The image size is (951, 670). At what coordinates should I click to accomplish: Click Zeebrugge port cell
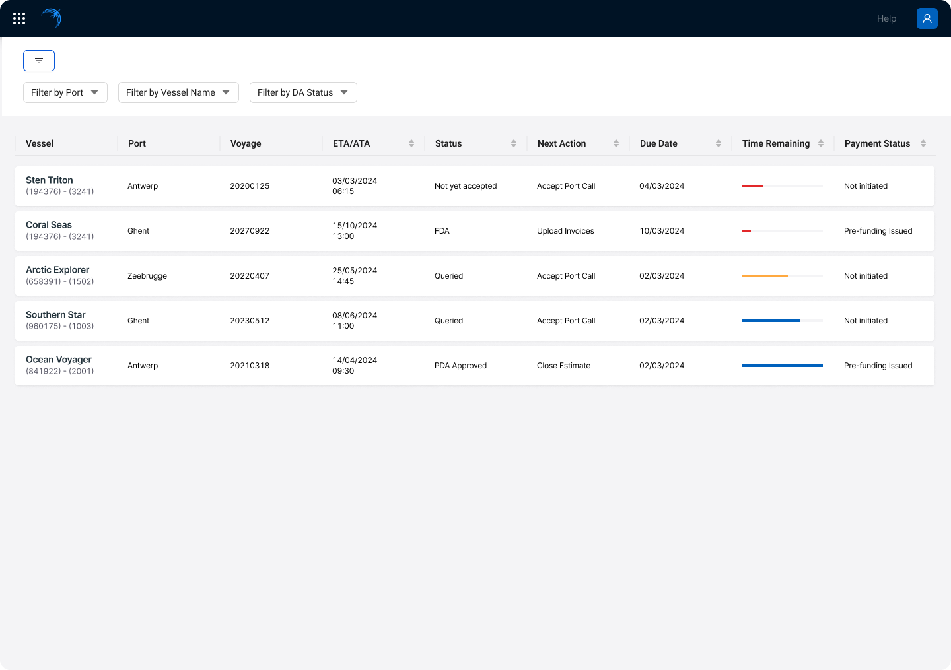[147, 276]
